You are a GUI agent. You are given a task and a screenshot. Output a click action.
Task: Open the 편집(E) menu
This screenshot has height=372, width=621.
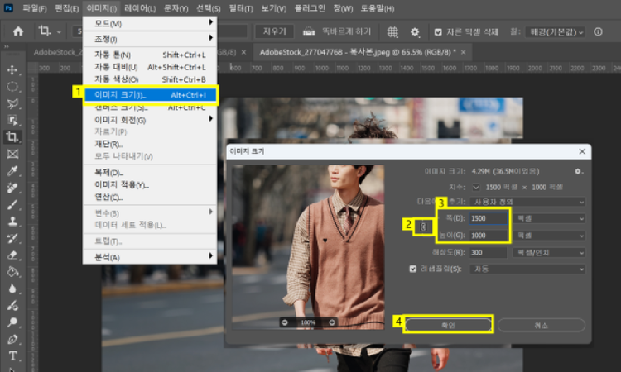66,8
